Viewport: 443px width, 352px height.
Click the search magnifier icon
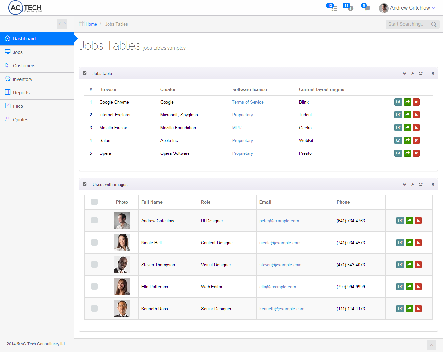click(434, 24)
